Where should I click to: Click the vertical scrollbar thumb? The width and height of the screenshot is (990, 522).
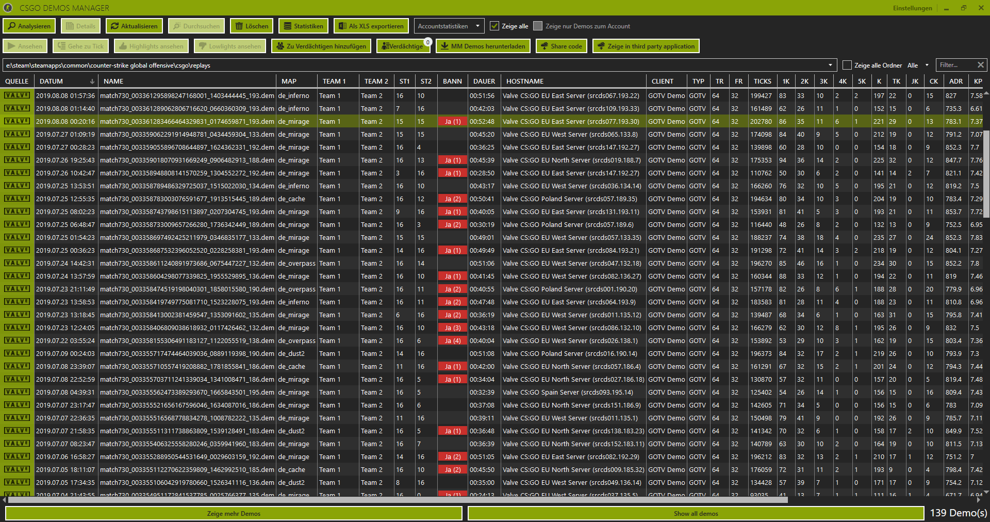point(986,174)
